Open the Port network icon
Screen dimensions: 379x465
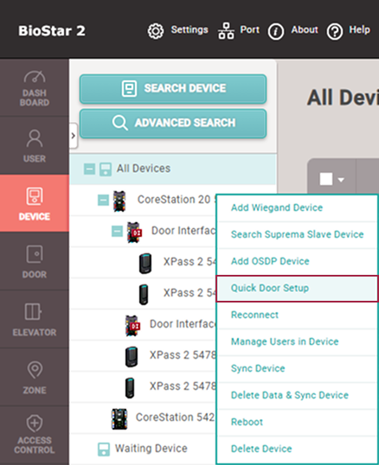tap(226, 31)
